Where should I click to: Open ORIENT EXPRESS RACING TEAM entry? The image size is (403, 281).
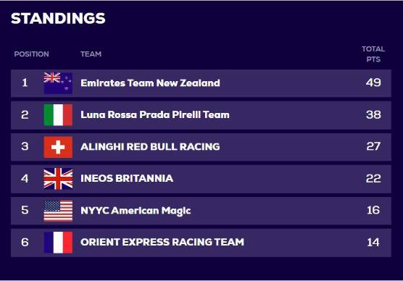coord(162,242)
